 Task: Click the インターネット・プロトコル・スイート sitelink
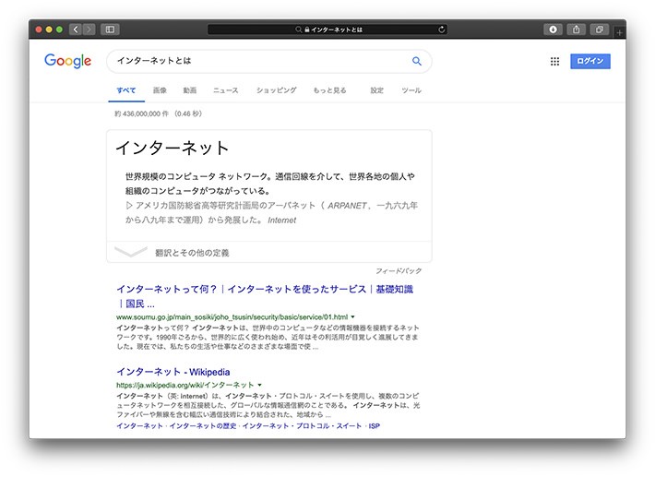pyautogui.click(x=302, y=425)
